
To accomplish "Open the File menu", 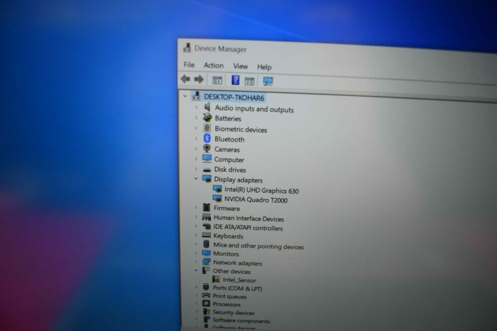I will click(189, 65).
